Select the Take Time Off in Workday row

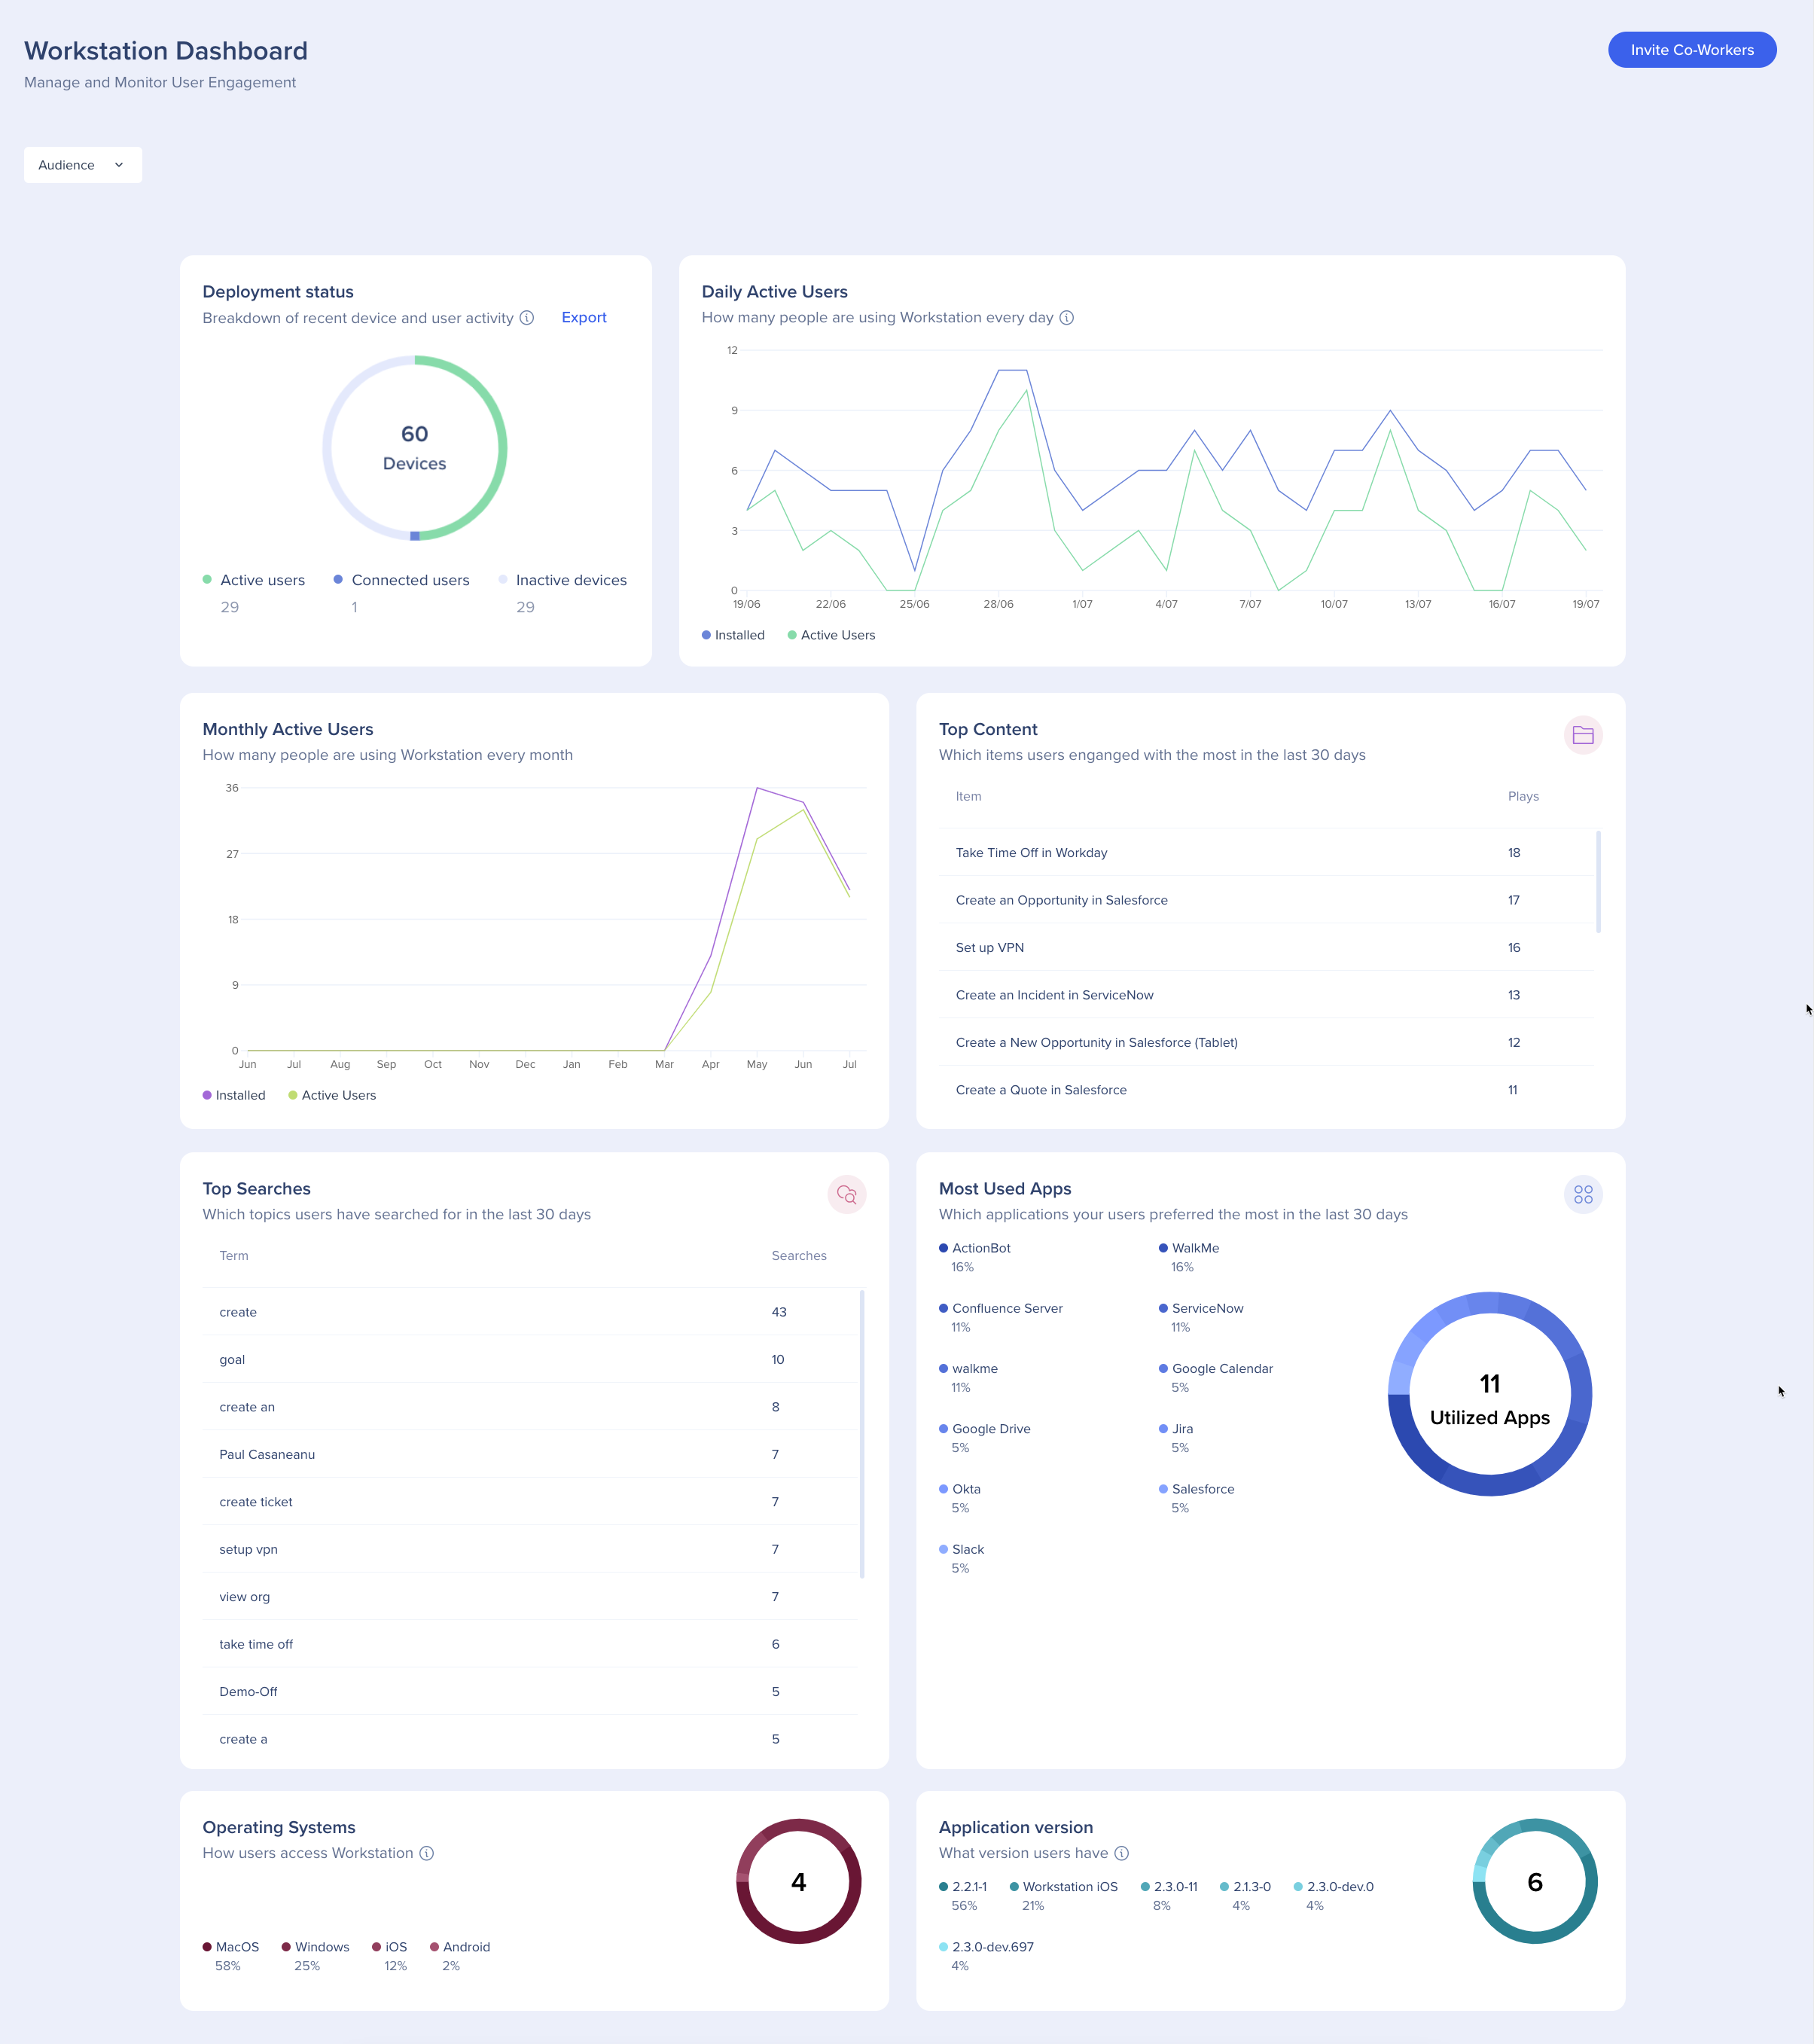(1031, 853)
